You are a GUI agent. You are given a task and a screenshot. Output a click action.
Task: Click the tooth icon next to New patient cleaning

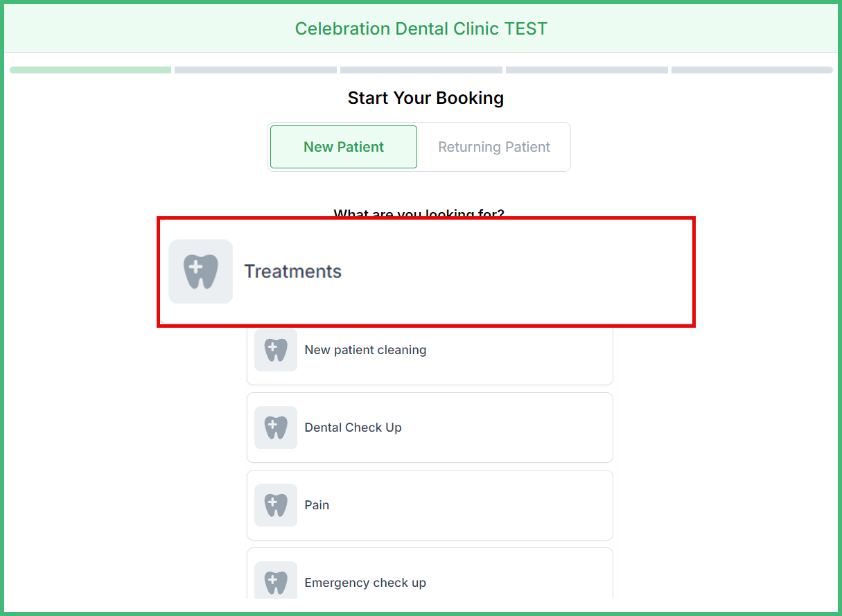pyautogui.click(x=276, y=350)
